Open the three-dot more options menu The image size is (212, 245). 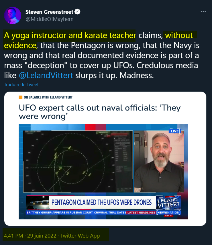point(203,11)
